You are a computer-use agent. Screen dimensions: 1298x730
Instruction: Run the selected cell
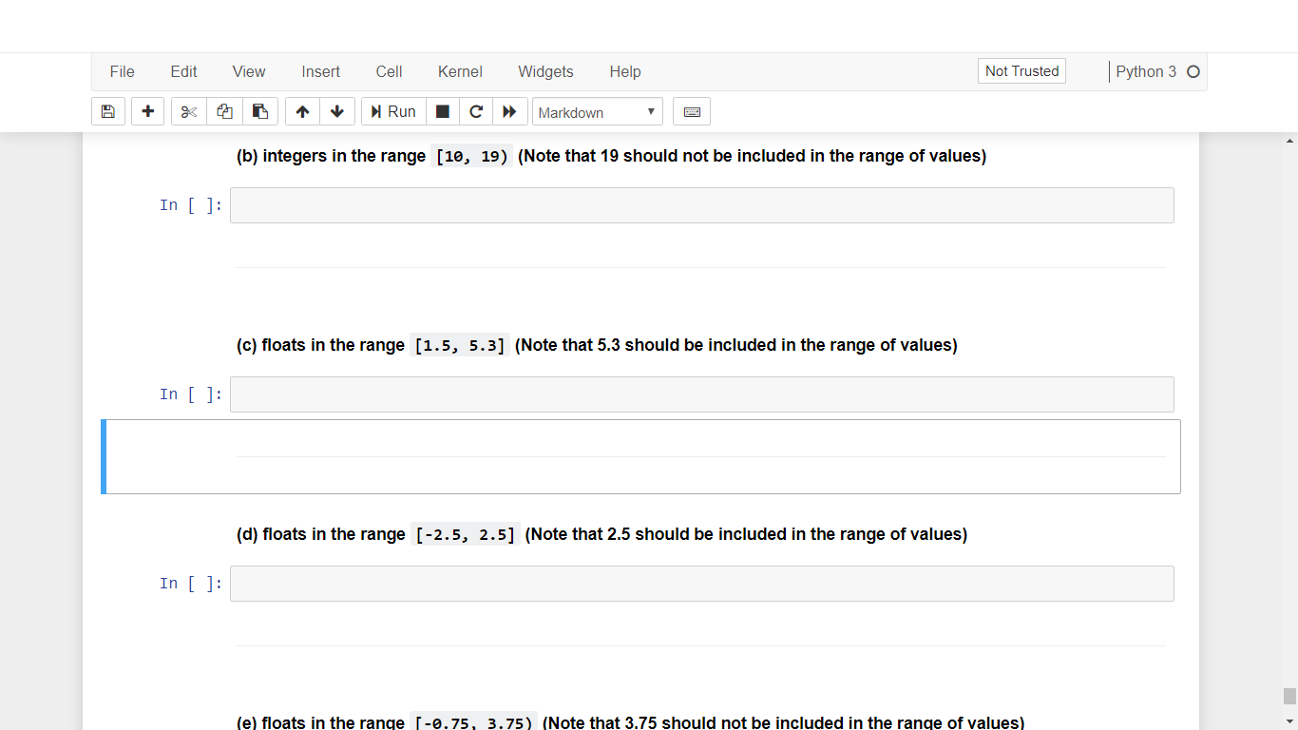point(393,111)
